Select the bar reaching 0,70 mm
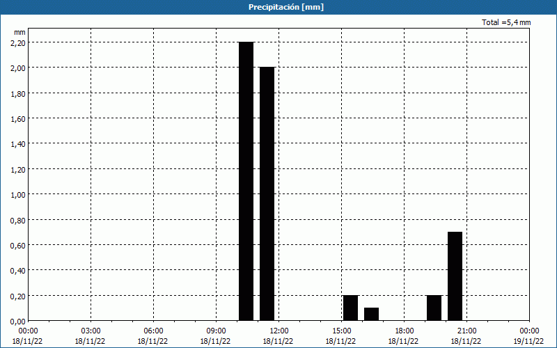 455,276
